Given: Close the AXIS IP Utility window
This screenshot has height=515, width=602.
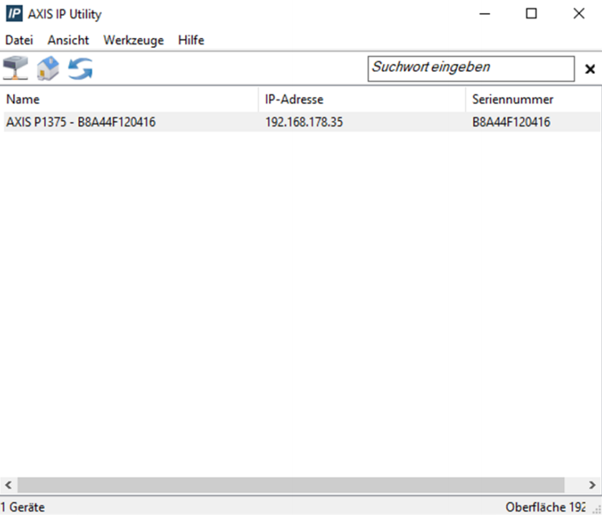Looking at the screenshot, I should click(x=578, y=14).
